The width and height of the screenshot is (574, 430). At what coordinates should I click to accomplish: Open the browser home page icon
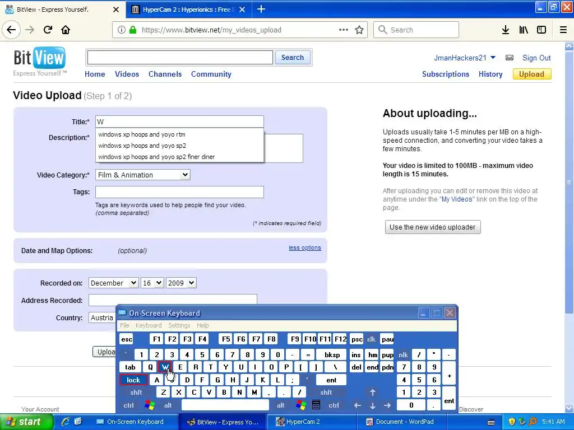coord(66,30)
